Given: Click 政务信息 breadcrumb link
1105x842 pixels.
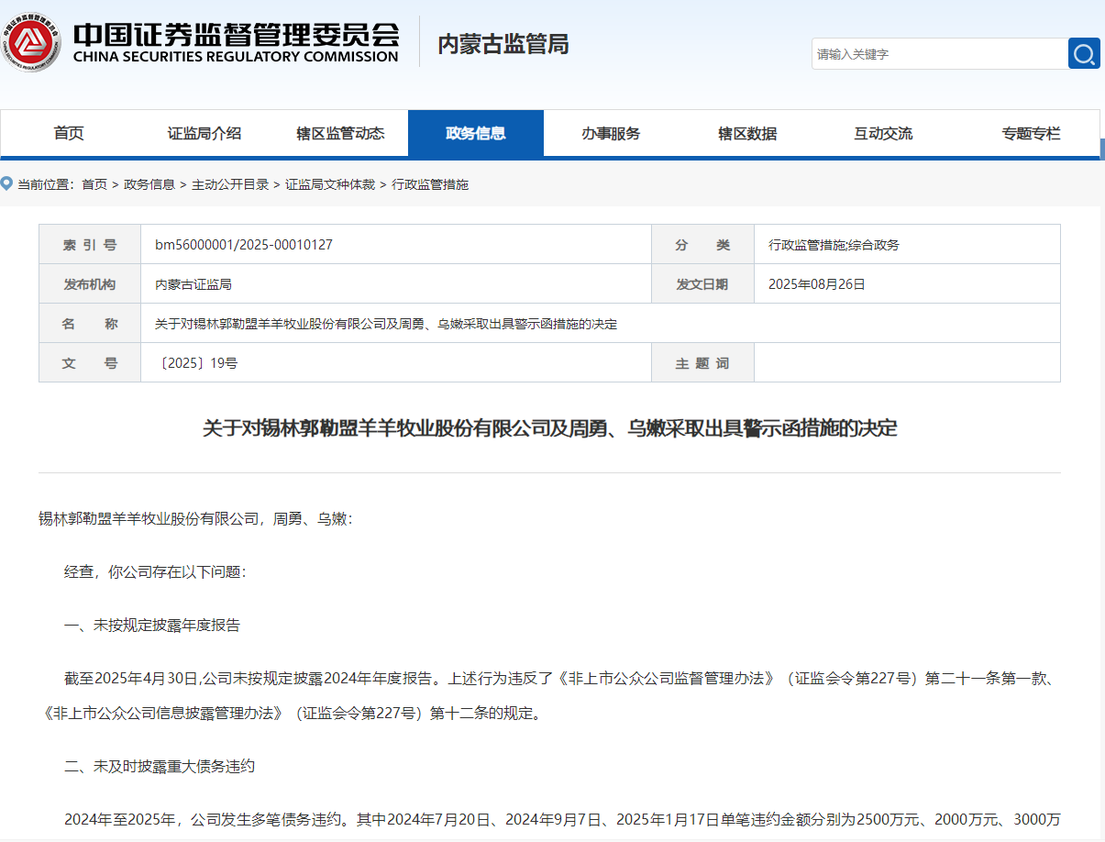Looking at the screenshot, I should (x=149, y=184).
